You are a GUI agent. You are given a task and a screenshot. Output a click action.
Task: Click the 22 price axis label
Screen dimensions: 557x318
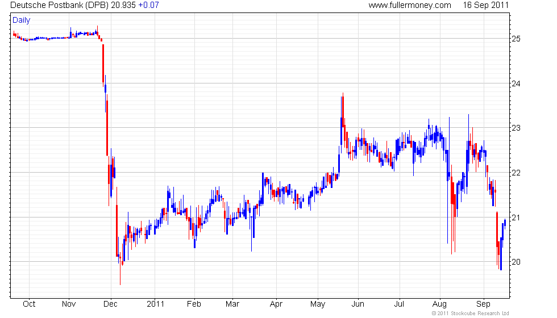(516, 173)
